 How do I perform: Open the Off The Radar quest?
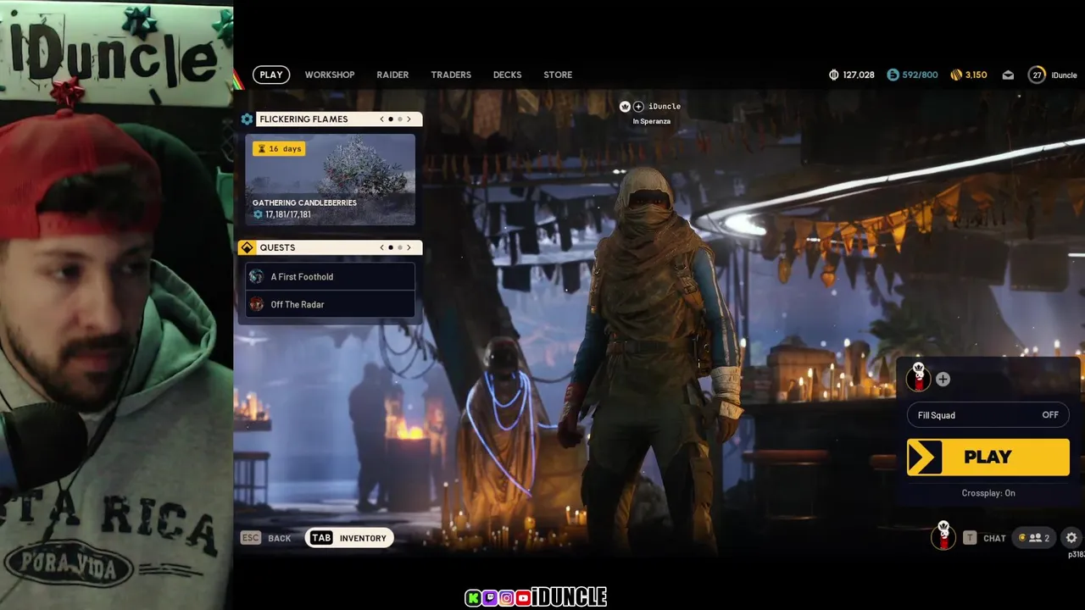tap(331, 304)
